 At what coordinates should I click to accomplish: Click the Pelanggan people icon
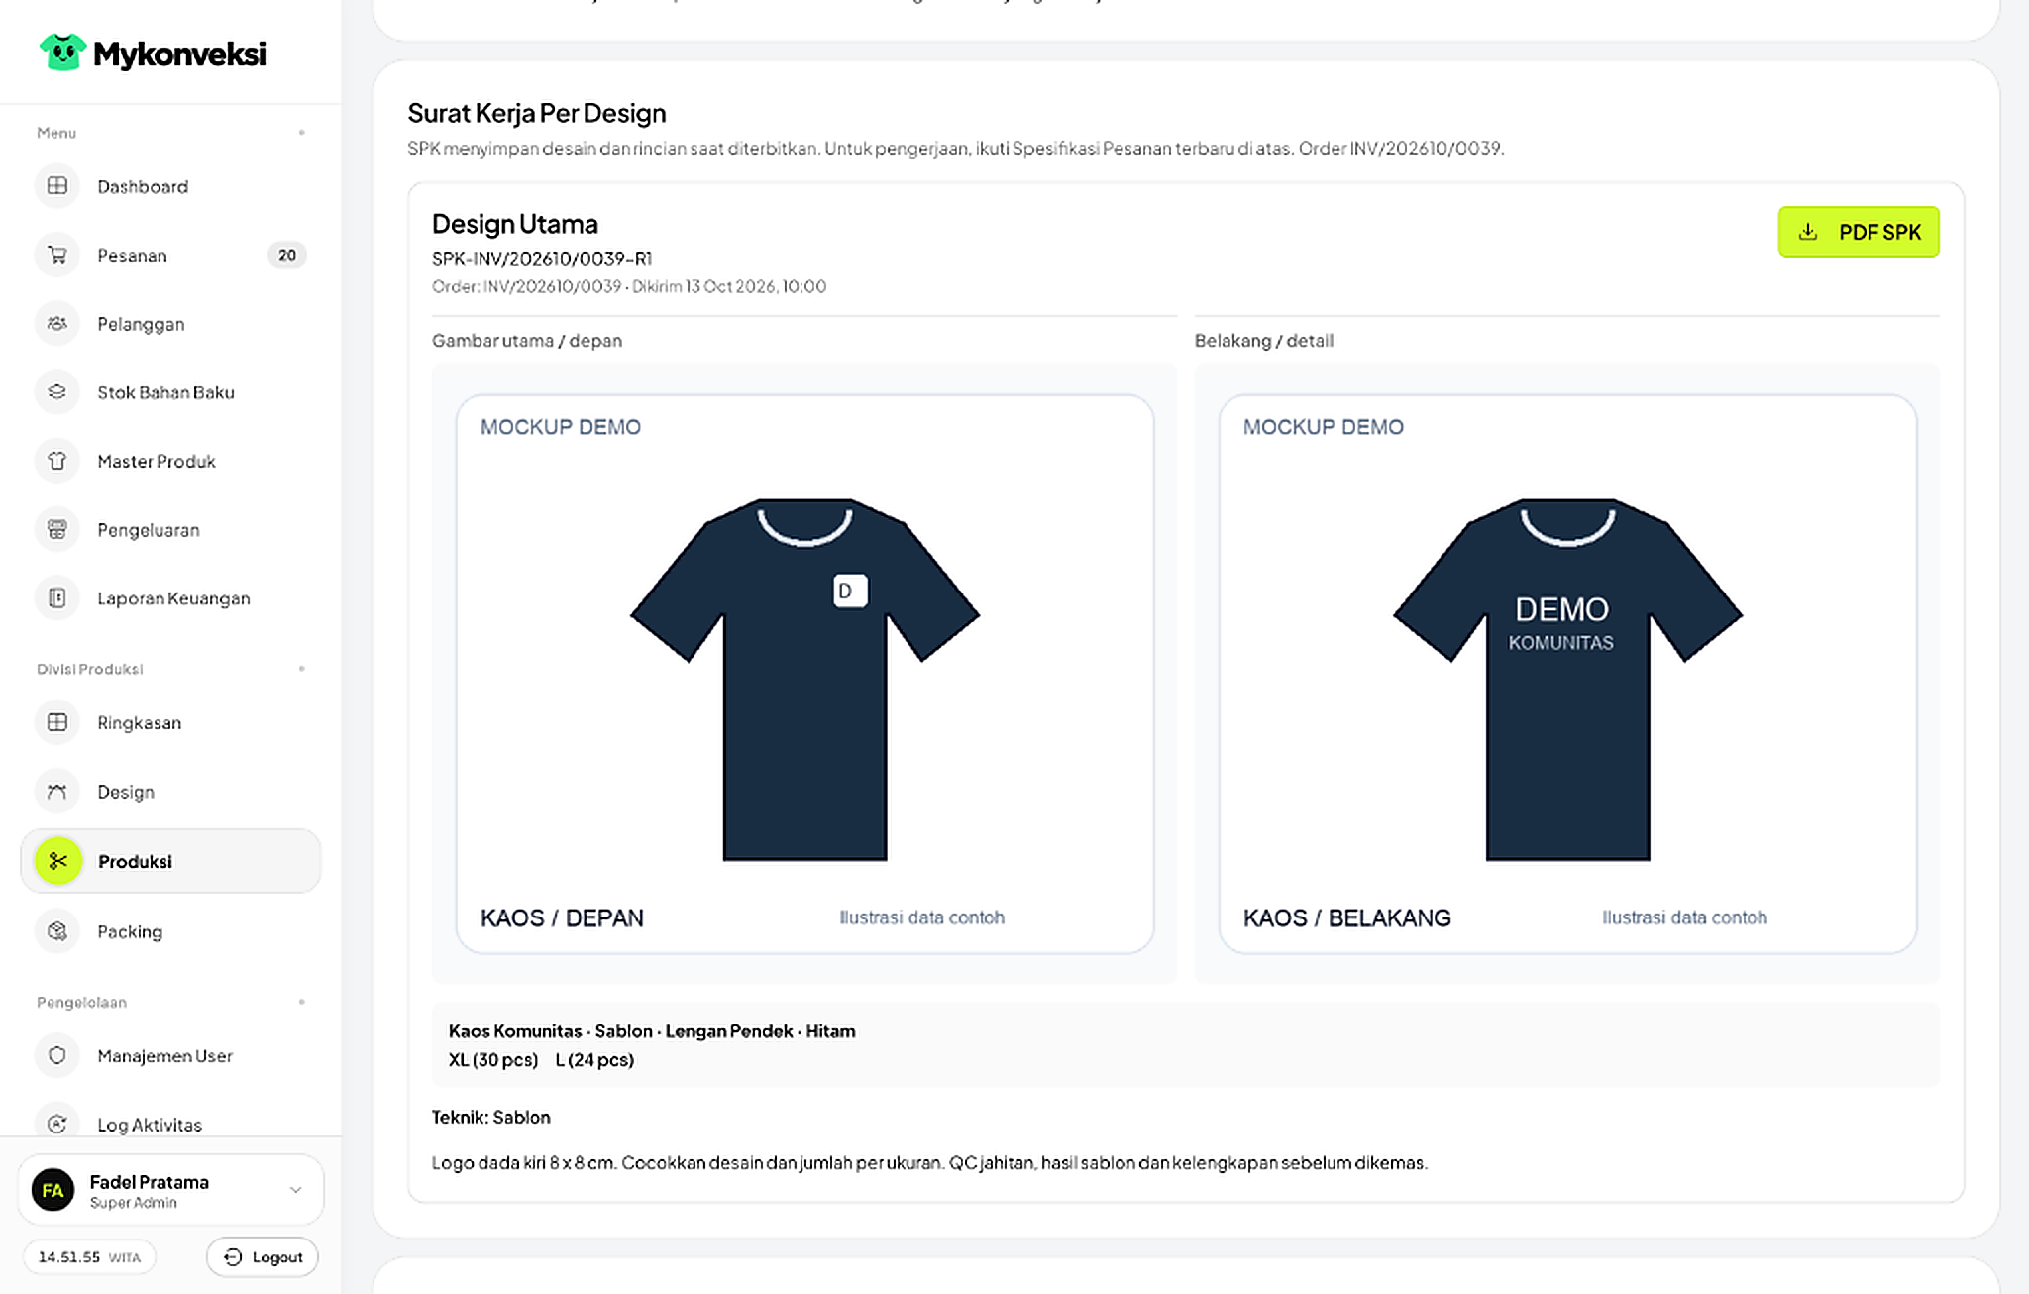click(x=57, y=324)
